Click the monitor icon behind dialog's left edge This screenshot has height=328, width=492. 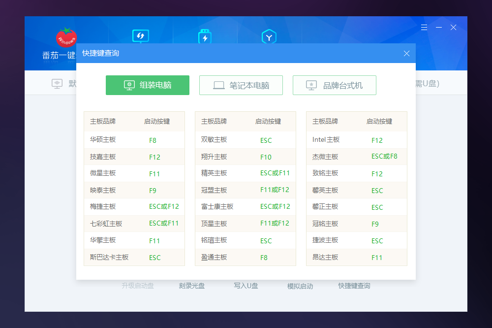57,84
